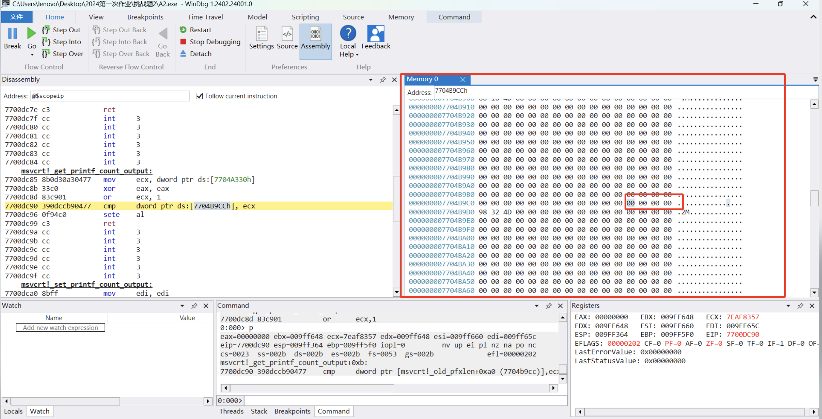The width and height of the screenshot is (822, 419).
Task: Open Settings from the Preferences group
Action: tap(261, 38)
